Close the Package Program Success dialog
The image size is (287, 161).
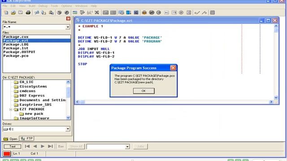pos(173,68)
